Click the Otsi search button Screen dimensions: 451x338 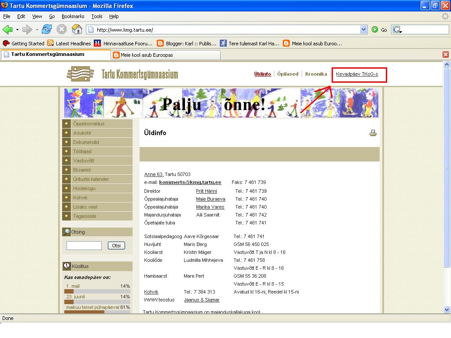point(116,246)
